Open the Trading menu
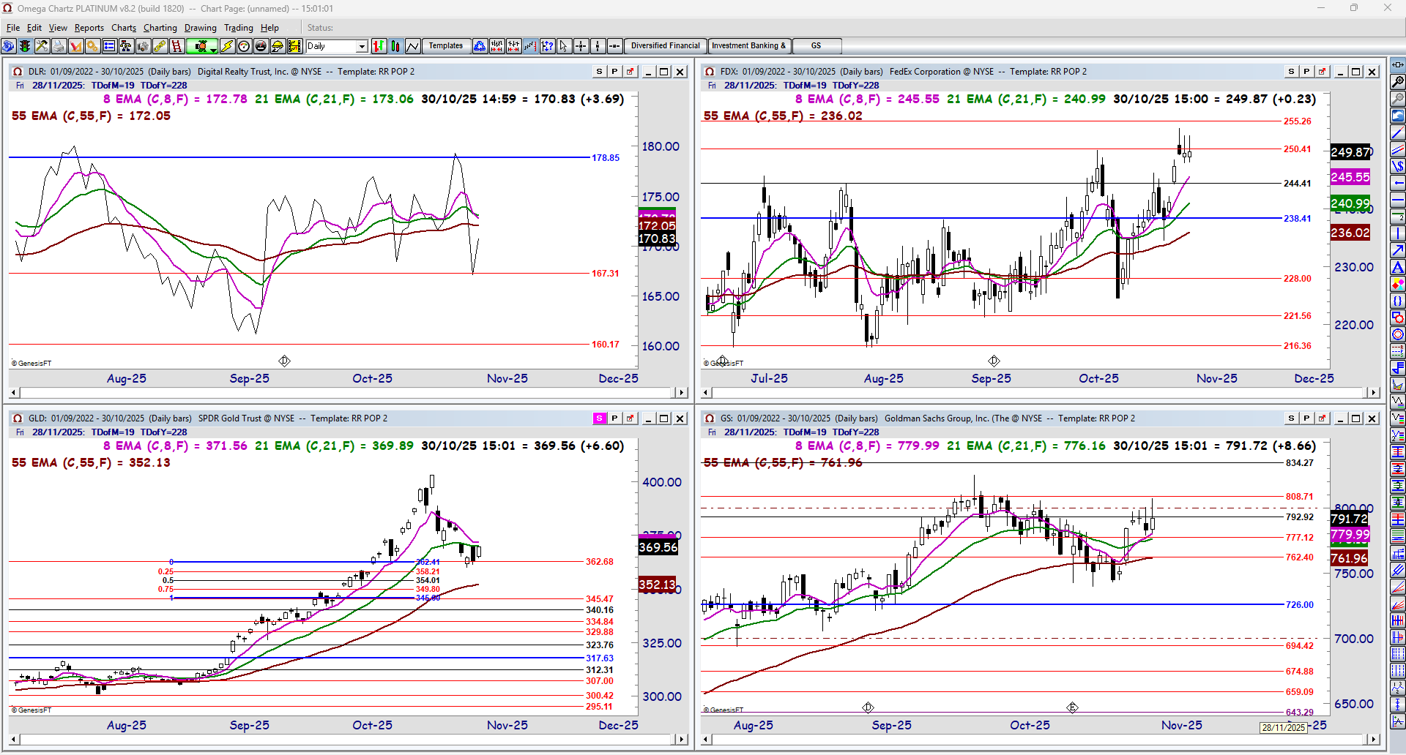The height and width of the screenshot is (755, 1406). pyautogui.click(x=239, y=28)
